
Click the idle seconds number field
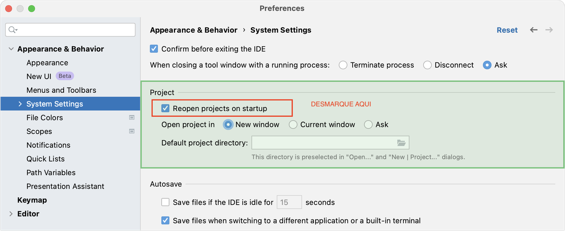click(289, 202)
